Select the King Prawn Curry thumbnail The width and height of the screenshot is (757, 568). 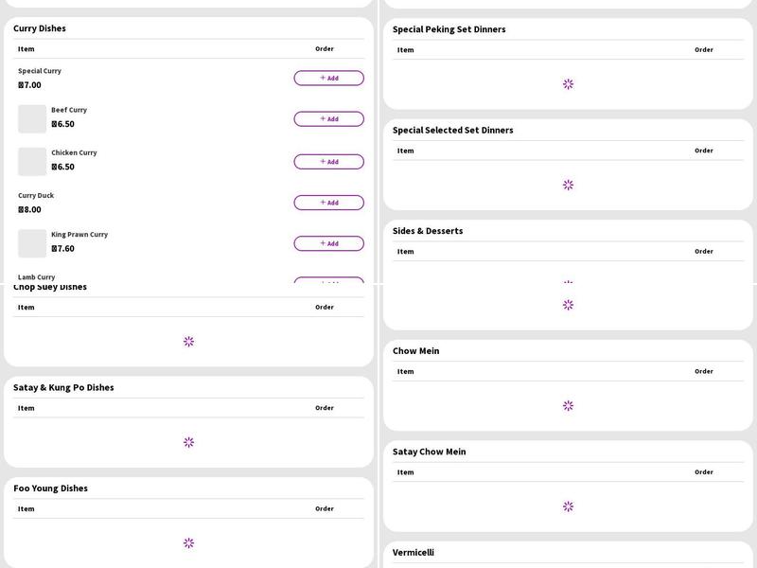point(32,243)
